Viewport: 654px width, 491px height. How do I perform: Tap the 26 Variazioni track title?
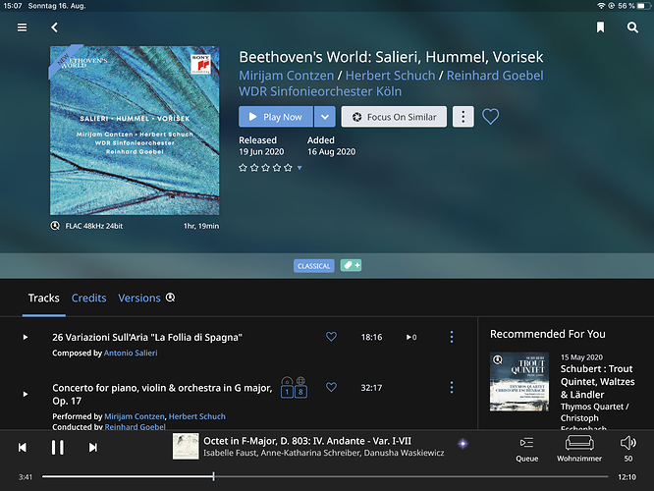(147, 337)
